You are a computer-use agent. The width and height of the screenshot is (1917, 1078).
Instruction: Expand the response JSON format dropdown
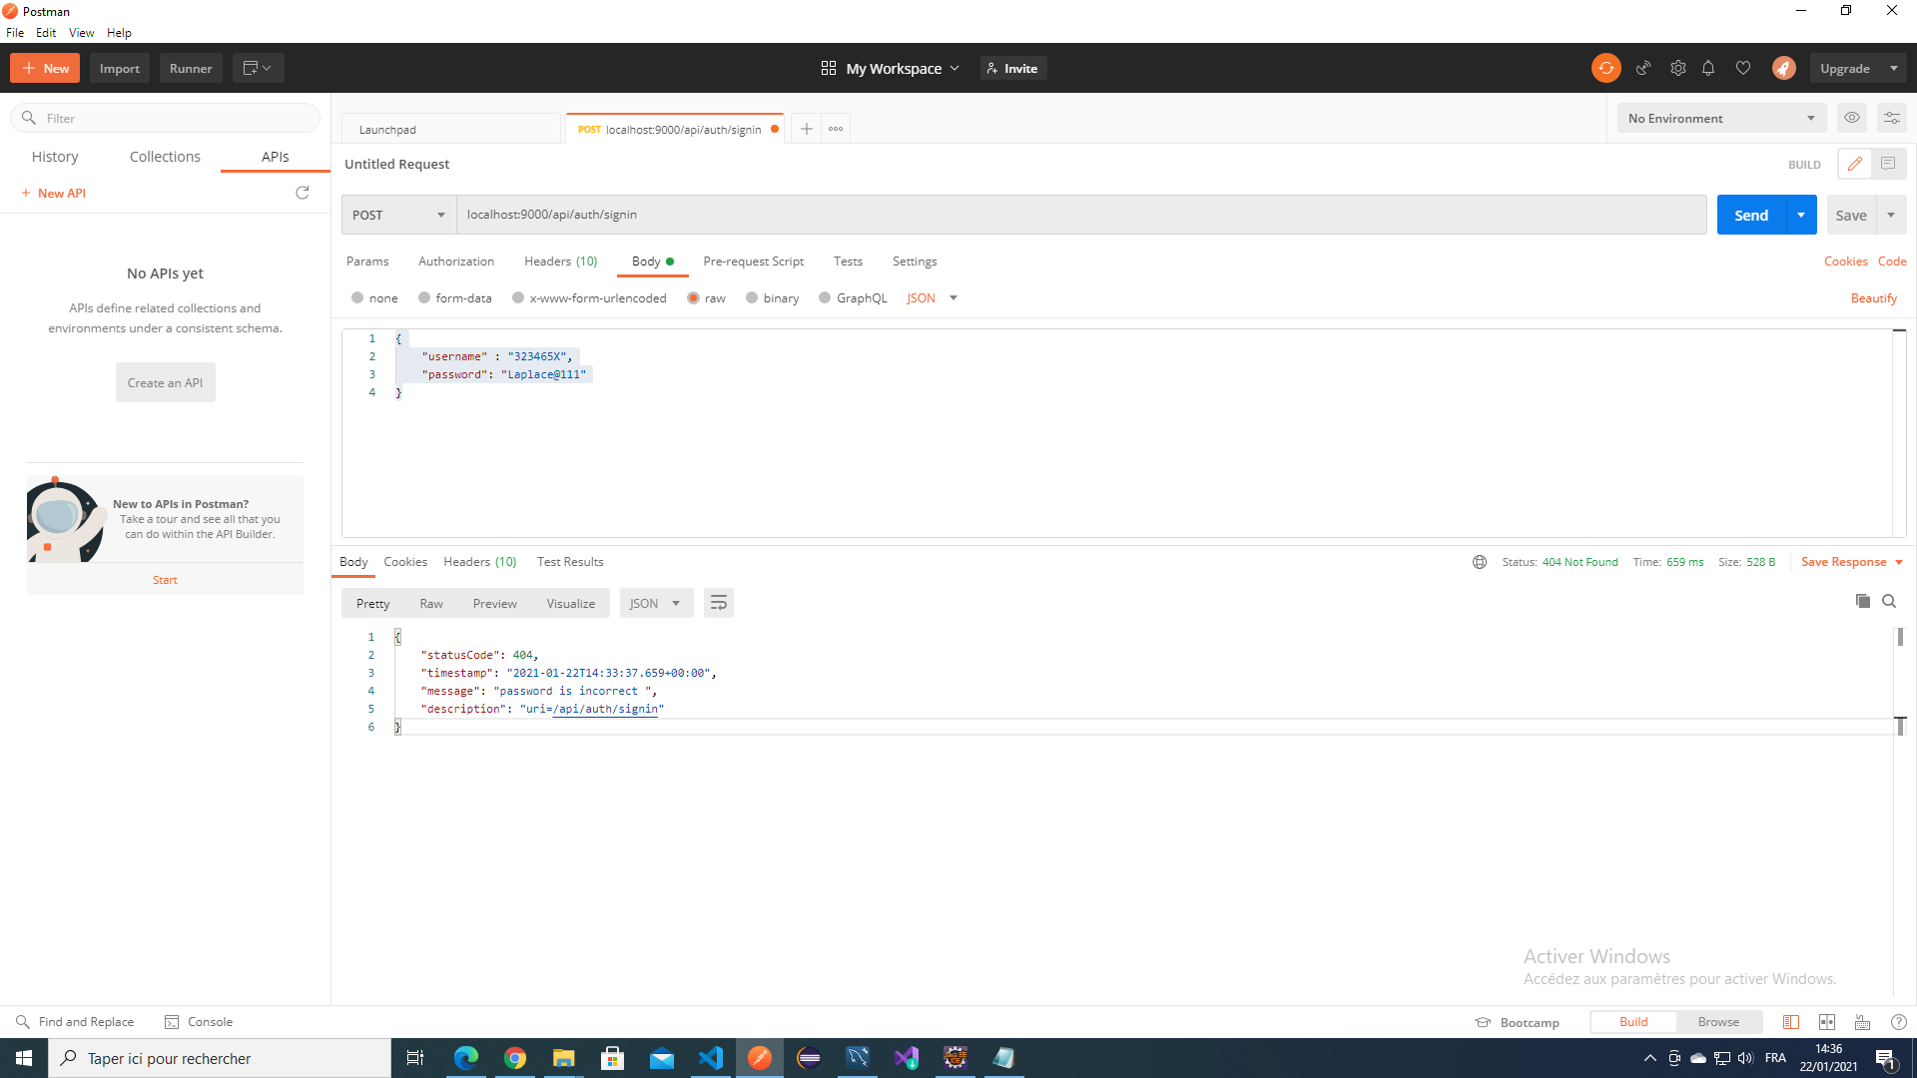[x=656, y=603]
